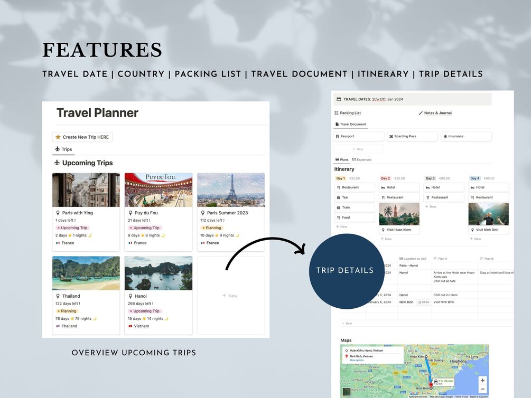Add new item under Day 1
Viewport: 531px width, 398px height.
341,227
